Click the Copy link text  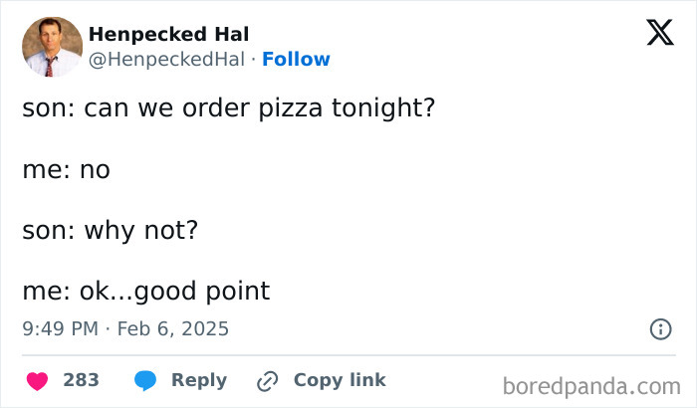(x=340, y=380)
